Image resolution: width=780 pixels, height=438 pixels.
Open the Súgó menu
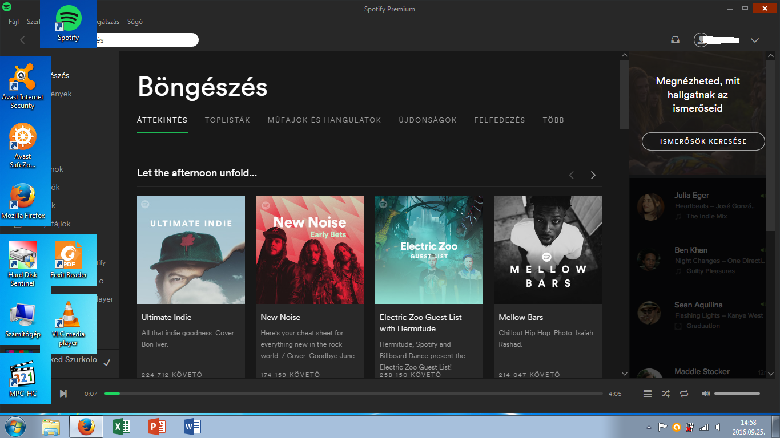tap(135, 22)
